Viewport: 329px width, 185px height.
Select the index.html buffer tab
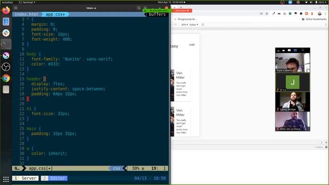click(x=26, y=14)
